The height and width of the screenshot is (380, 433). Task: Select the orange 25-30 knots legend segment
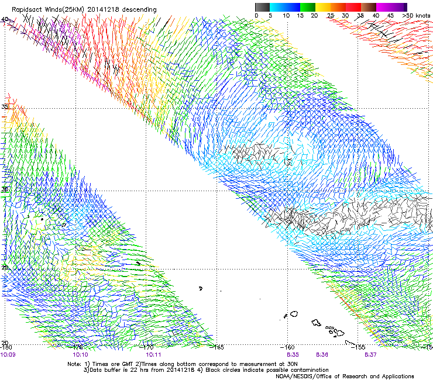pyautogui.click(x=338, y=7)
